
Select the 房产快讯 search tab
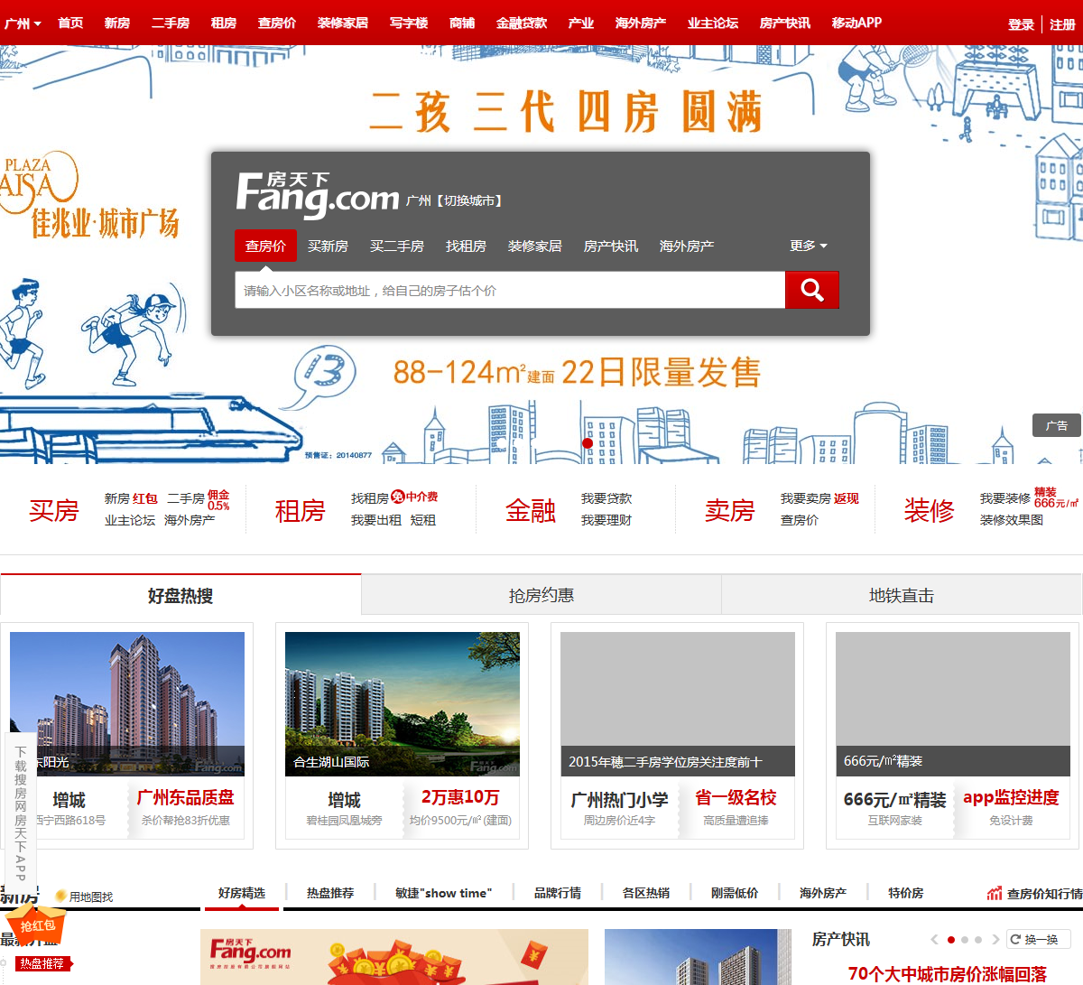coord(610,246)
